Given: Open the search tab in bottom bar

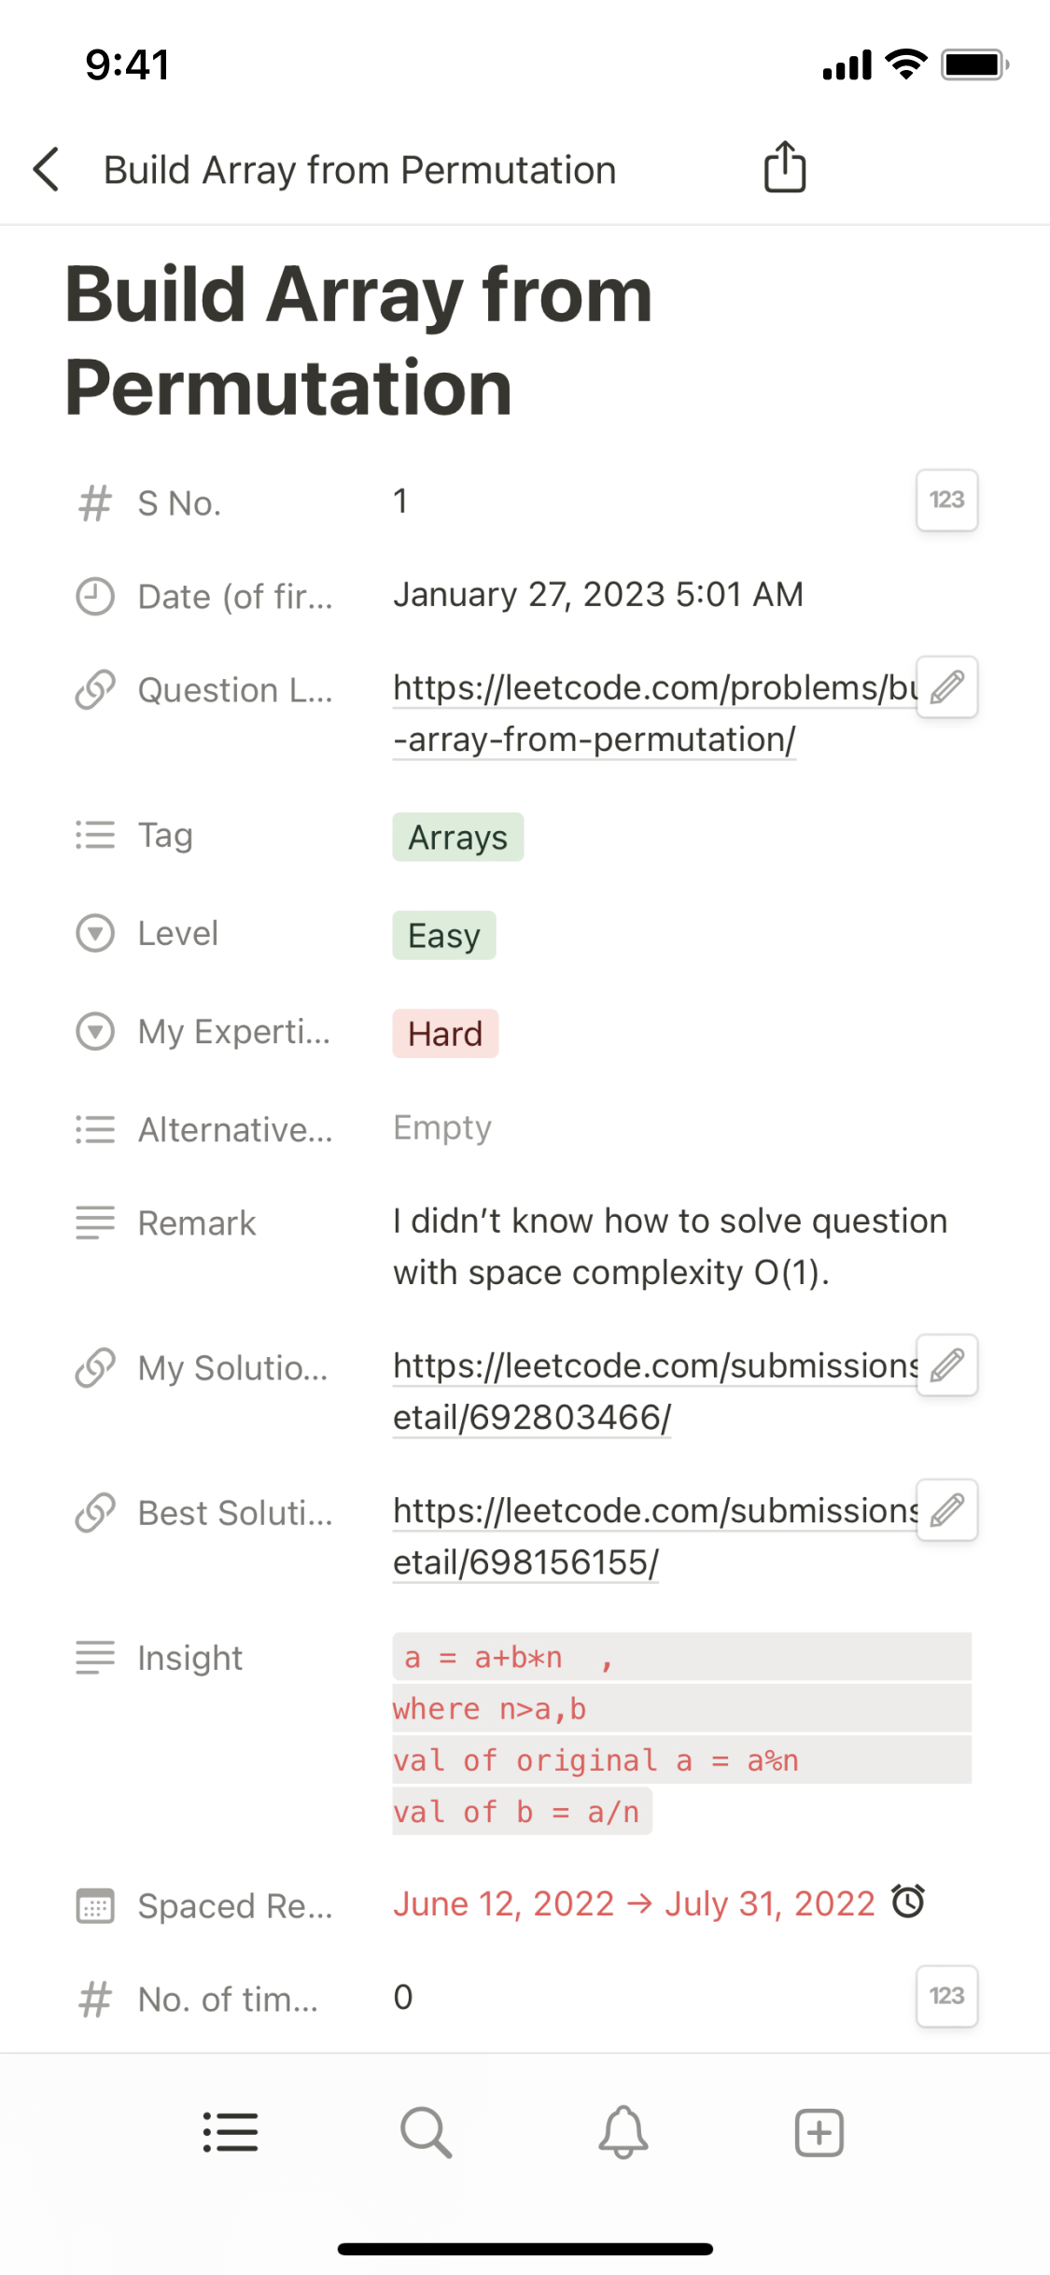Looking at the screenshot, I should click(427, 2133).
